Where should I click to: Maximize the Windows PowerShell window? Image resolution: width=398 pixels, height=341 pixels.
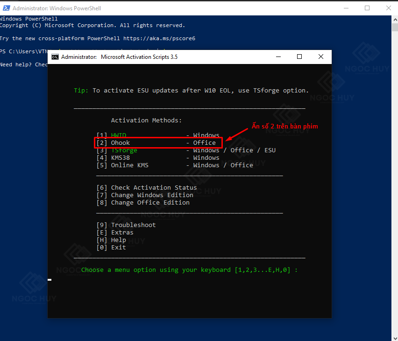click(x=367, y=8)
